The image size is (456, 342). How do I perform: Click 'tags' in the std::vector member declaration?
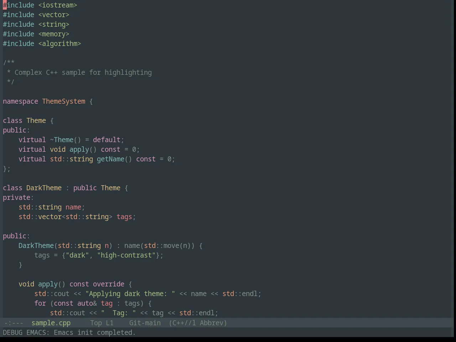click(x=124, y=217)
